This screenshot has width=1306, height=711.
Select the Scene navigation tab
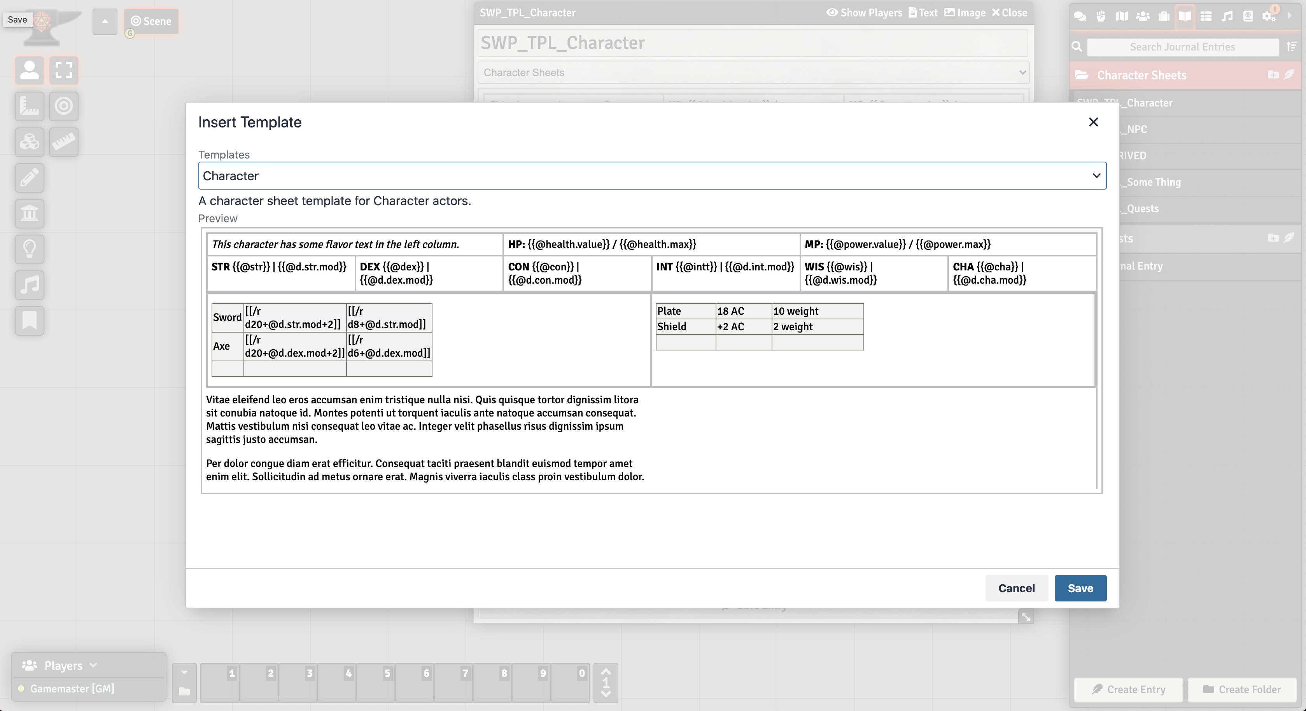[151, 21]
